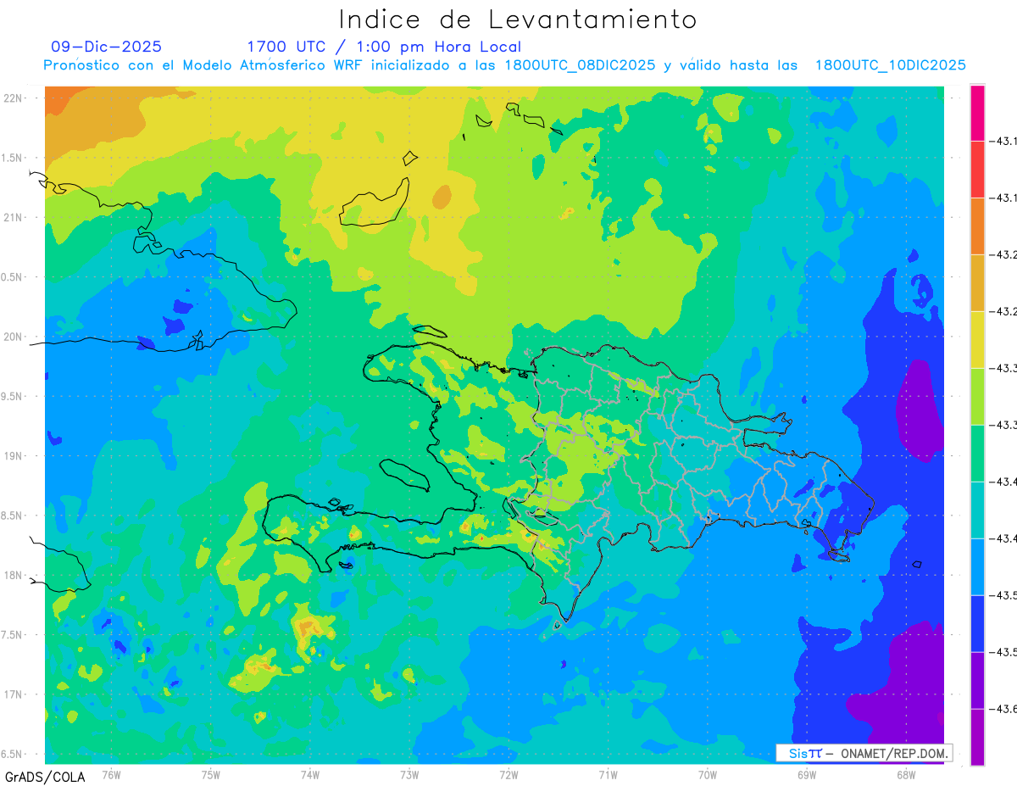Click the '8.5N' latitude label
Screen dimensions: 1017x786
tap(13, 516)
